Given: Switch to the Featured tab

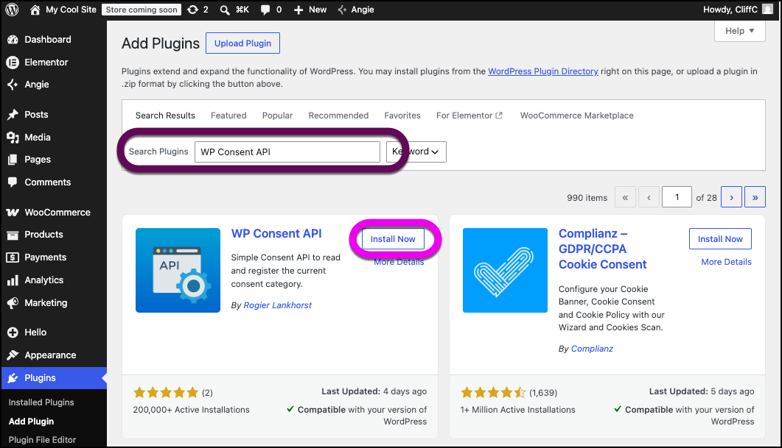Looking at the screenshot, I should click(228, 115).
